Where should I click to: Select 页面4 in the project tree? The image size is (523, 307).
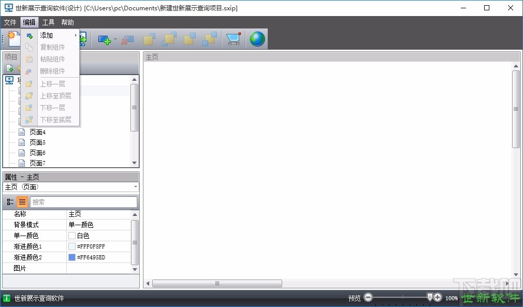(x=37, y=133)
